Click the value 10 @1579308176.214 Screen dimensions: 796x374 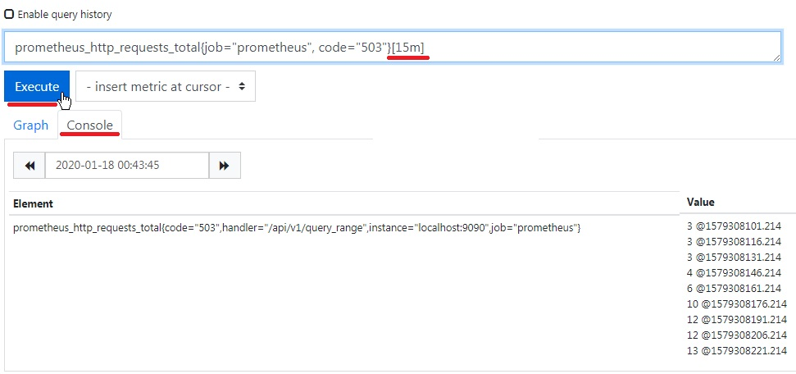(x=737, y=303)
